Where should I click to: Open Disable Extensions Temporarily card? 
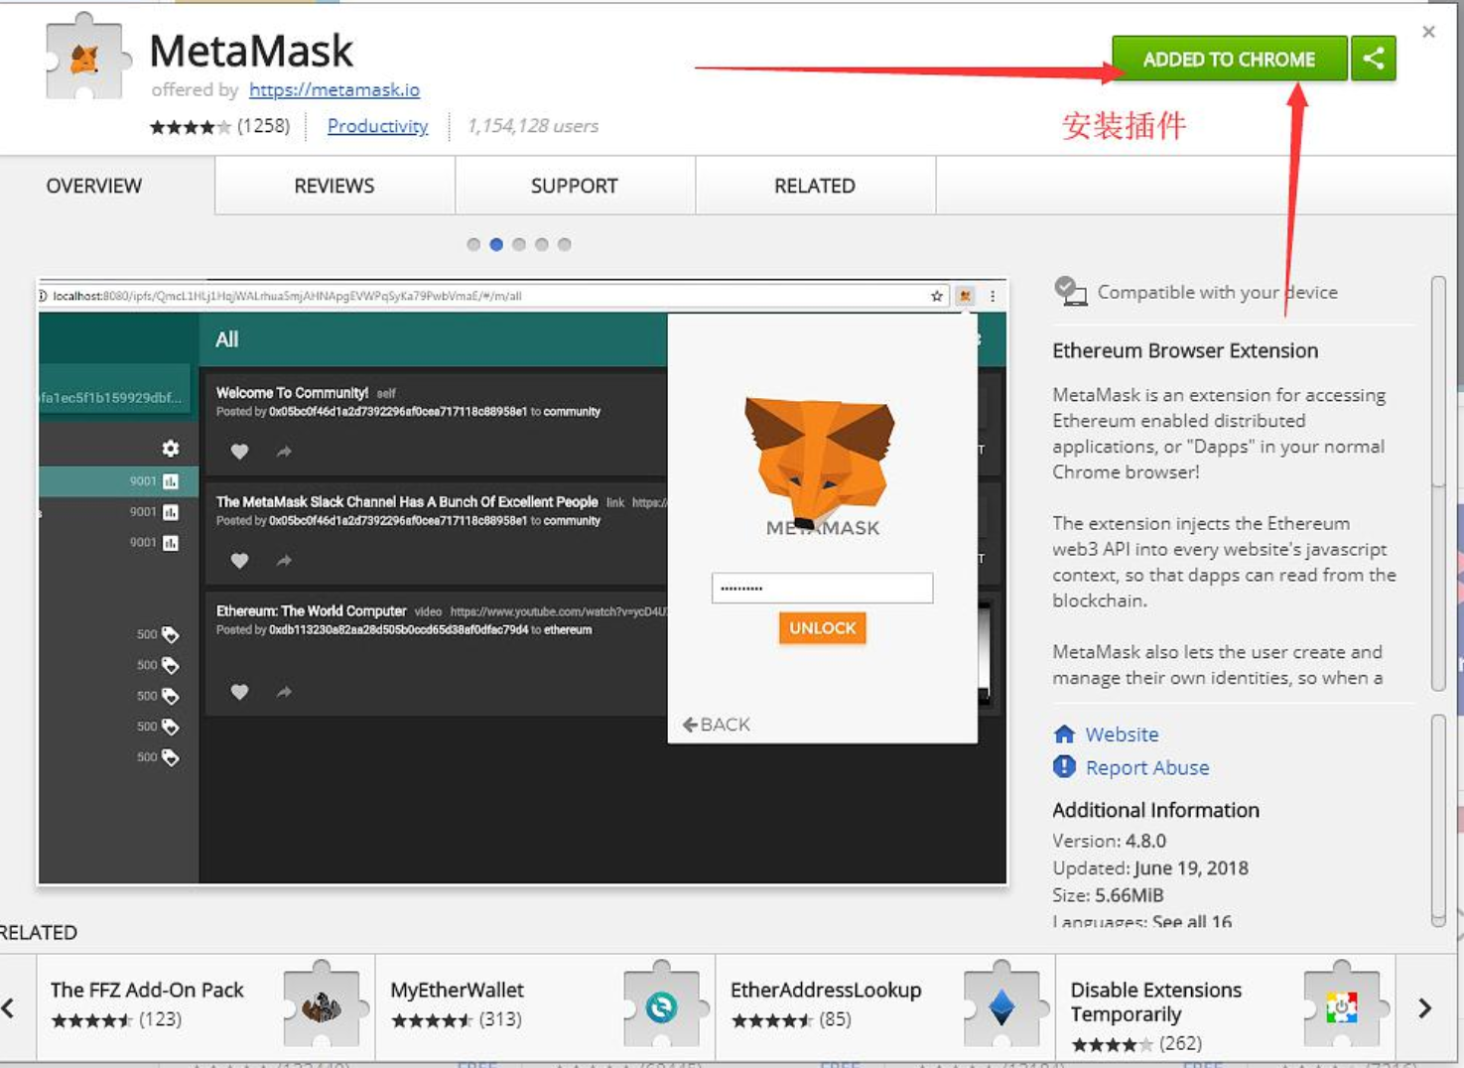tap(1226, 1007)
